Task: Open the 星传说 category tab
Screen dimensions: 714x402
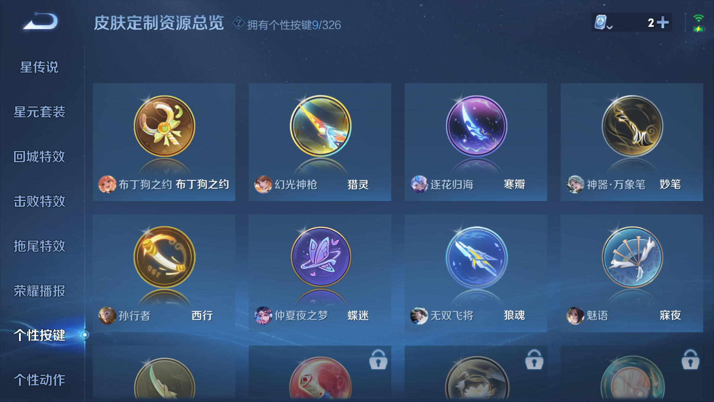Action: point(39,67)
